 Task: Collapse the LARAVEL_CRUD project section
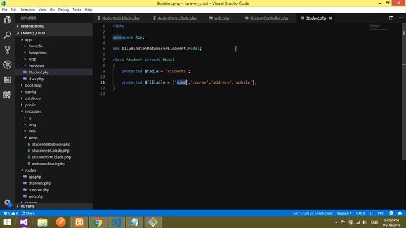click(54, 33)
